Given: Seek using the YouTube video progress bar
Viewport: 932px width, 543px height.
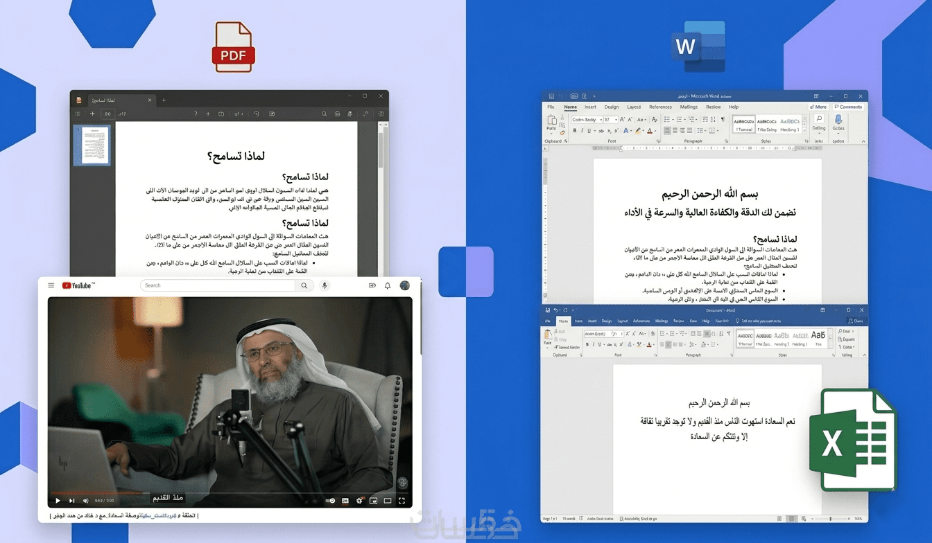Looking at the screenshot, I should 230,492.
